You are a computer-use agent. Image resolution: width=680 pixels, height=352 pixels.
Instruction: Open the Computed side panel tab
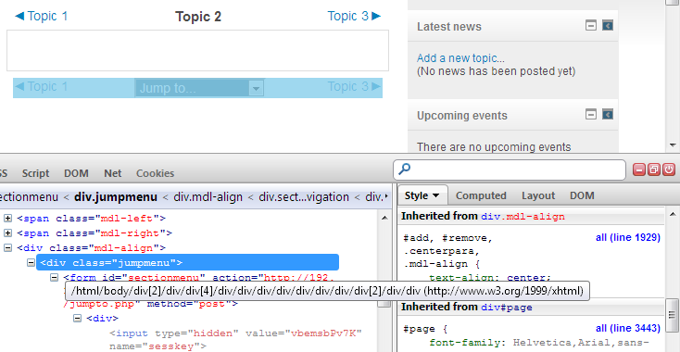click(481, 196)
